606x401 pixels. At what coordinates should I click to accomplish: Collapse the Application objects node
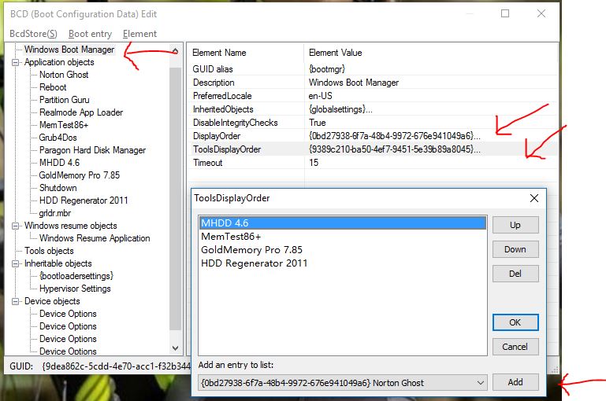click(x=15, y=62)
